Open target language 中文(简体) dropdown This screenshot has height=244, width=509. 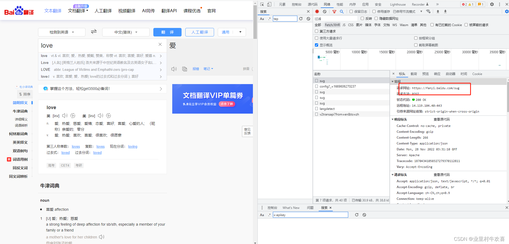pos(126,32)
